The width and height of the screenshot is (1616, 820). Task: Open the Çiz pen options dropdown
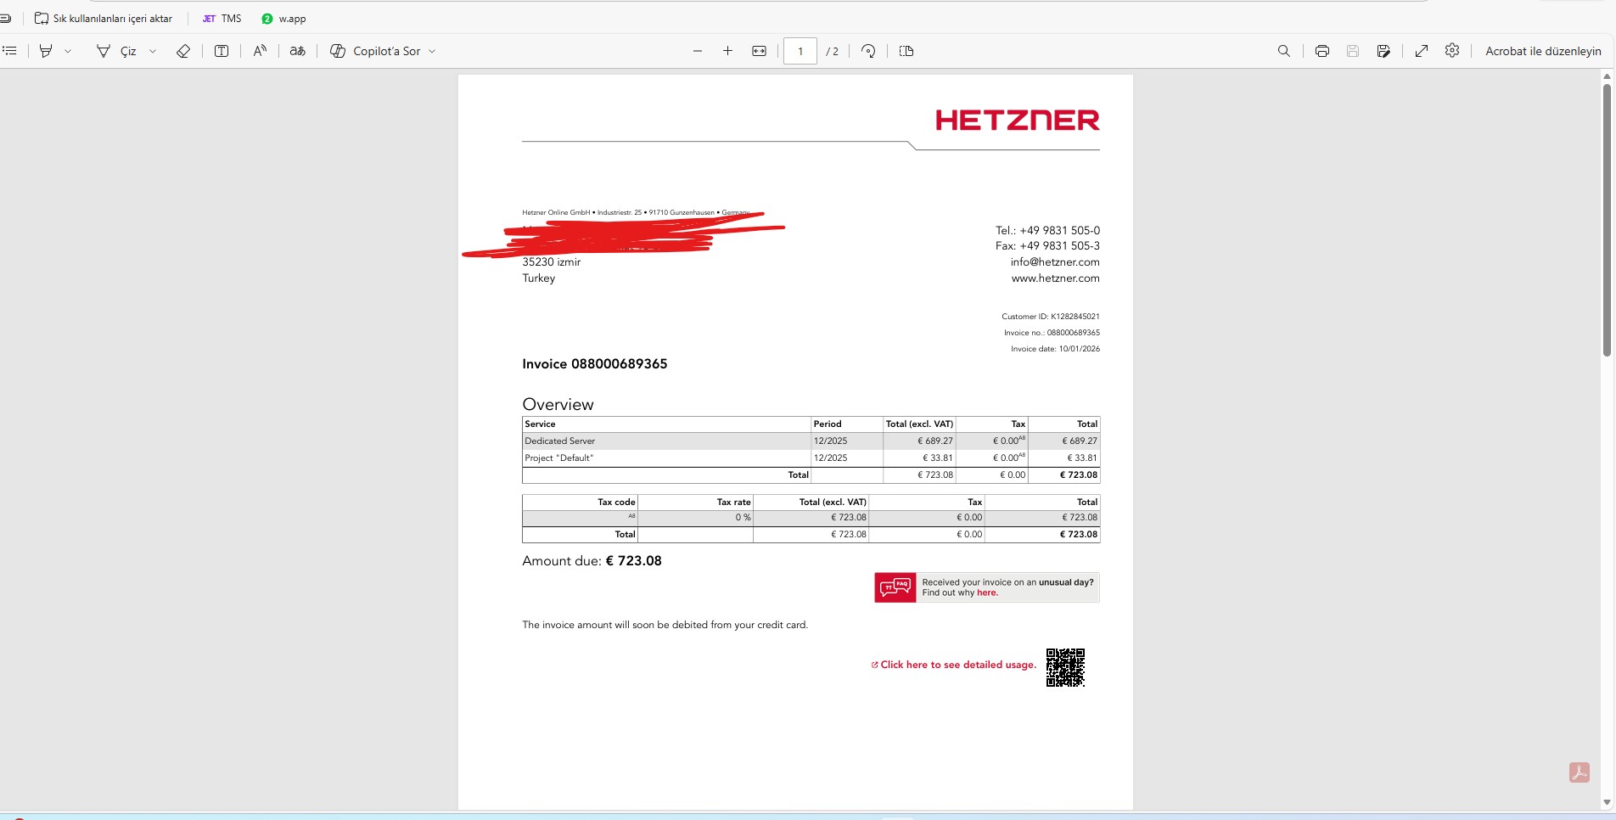(x=153, y=51)
